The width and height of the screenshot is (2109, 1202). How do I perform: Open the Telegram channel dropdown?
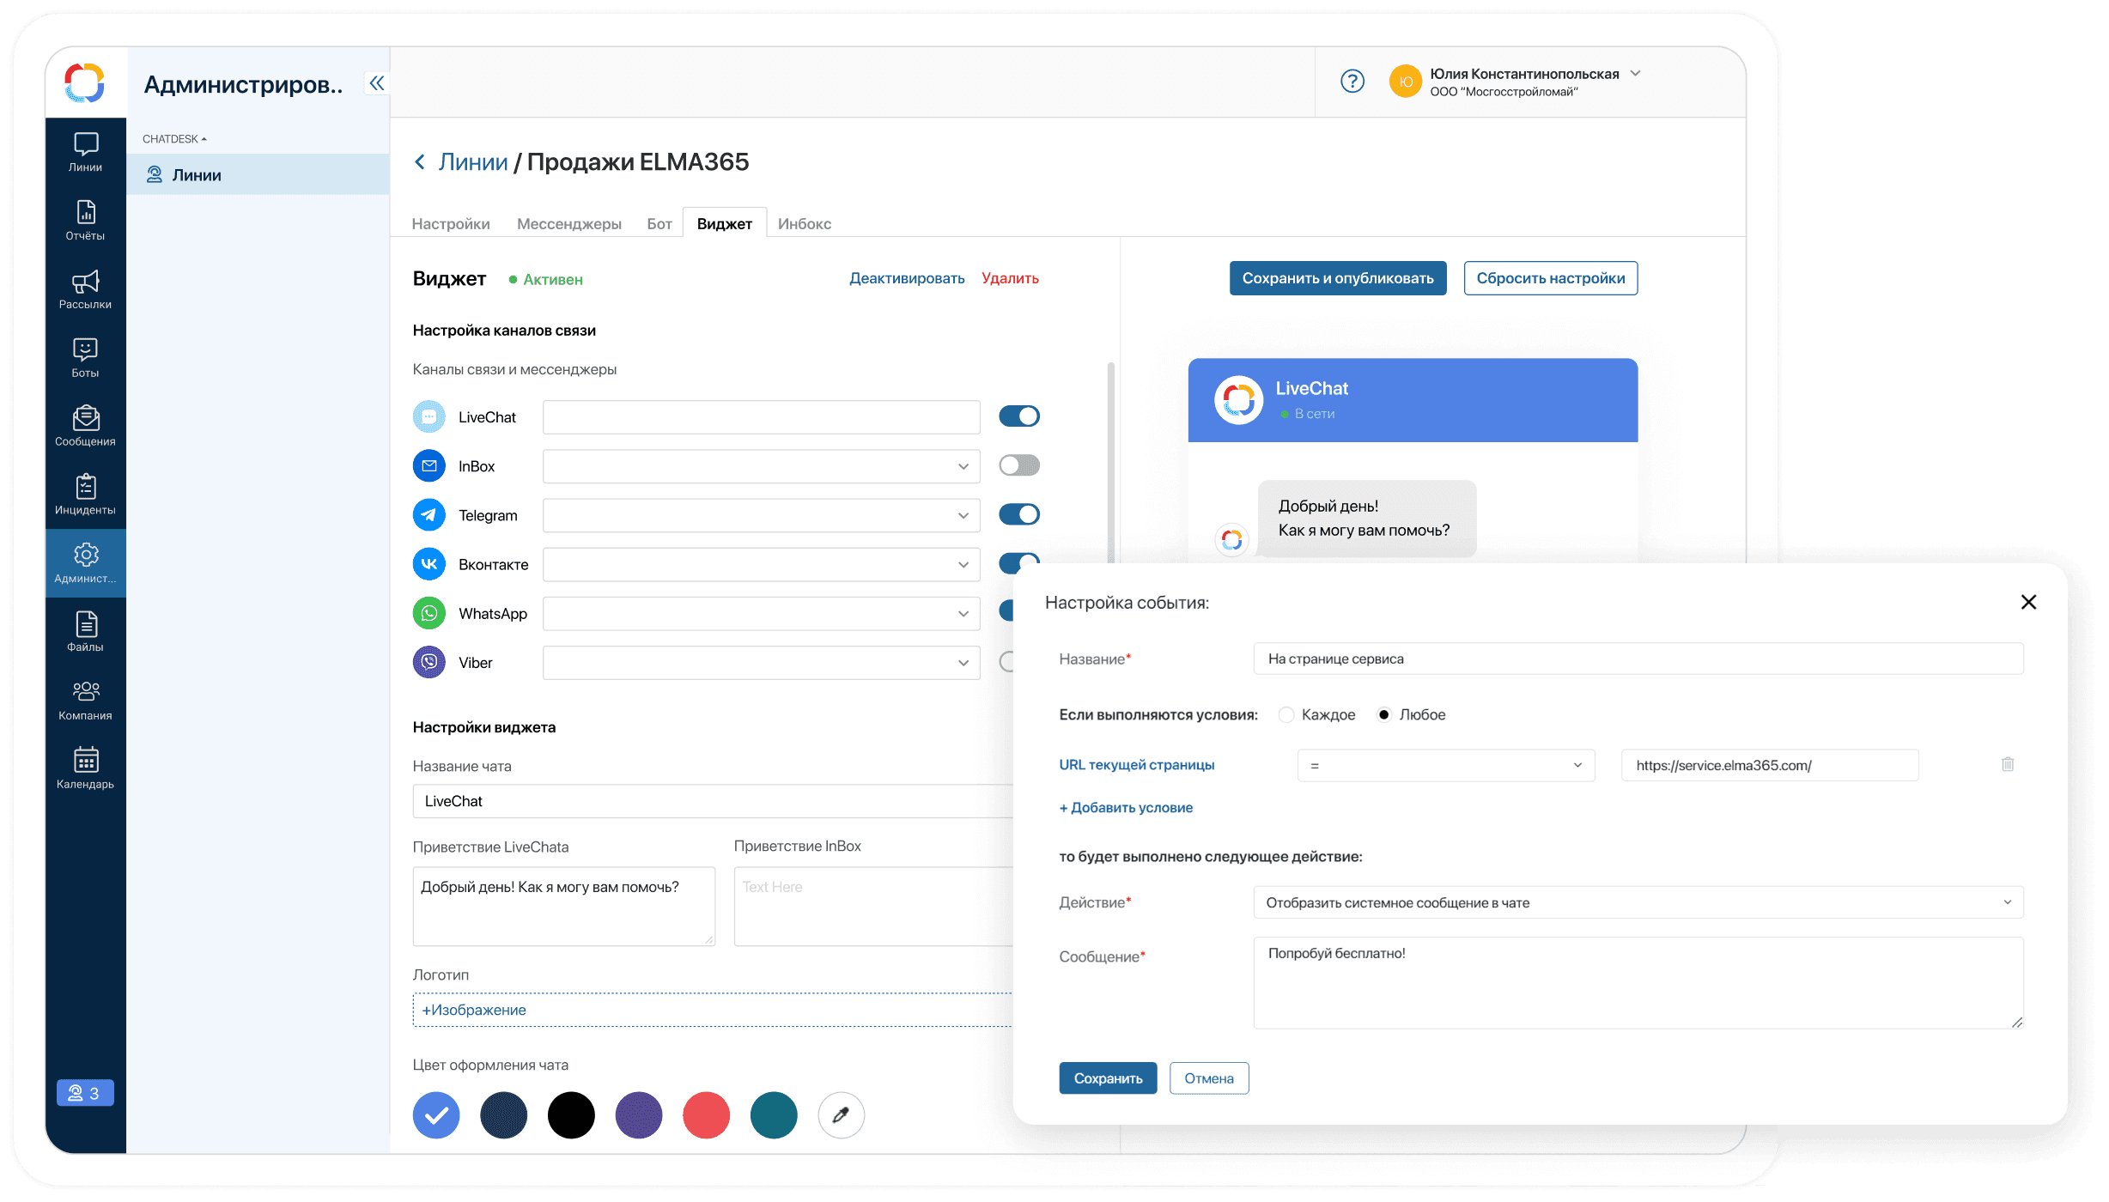(761, 515)
